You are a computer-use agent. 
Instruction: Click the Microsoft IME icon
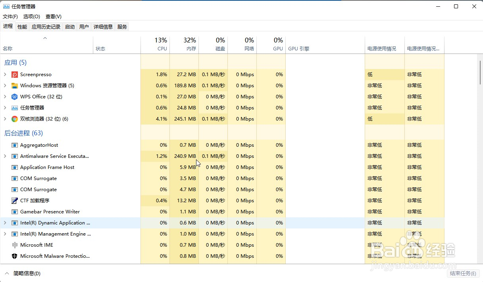point(15,245)
